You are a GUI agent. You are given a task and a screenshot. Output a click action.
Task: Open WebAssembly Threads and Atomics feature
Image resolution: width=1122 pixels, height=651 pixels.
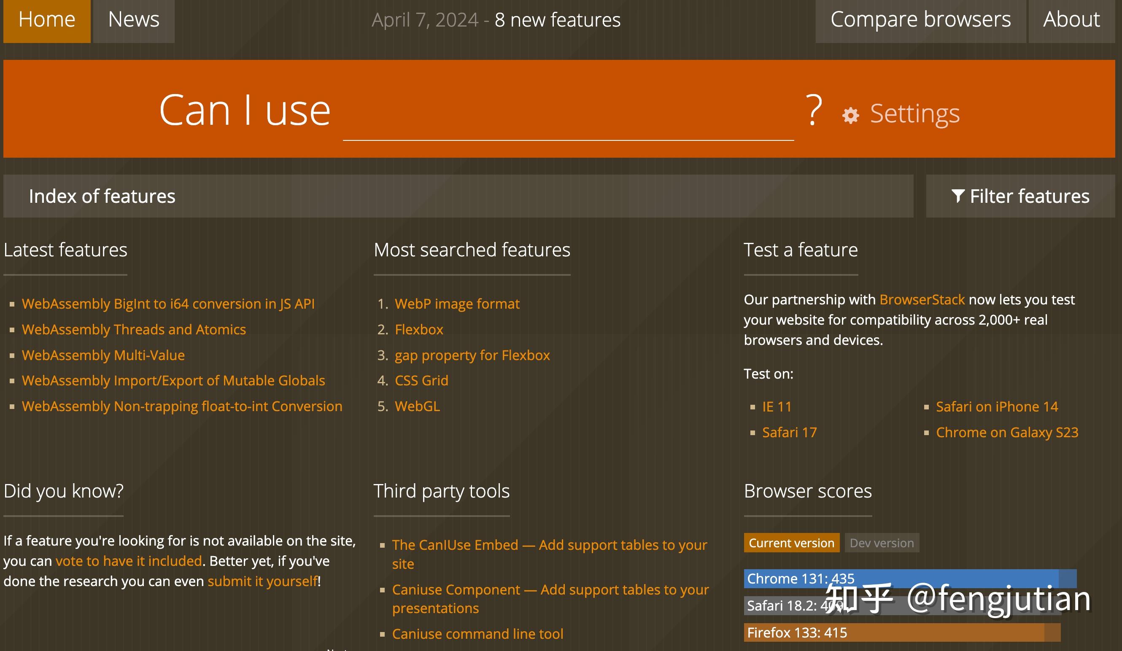(x=134, y=329)
